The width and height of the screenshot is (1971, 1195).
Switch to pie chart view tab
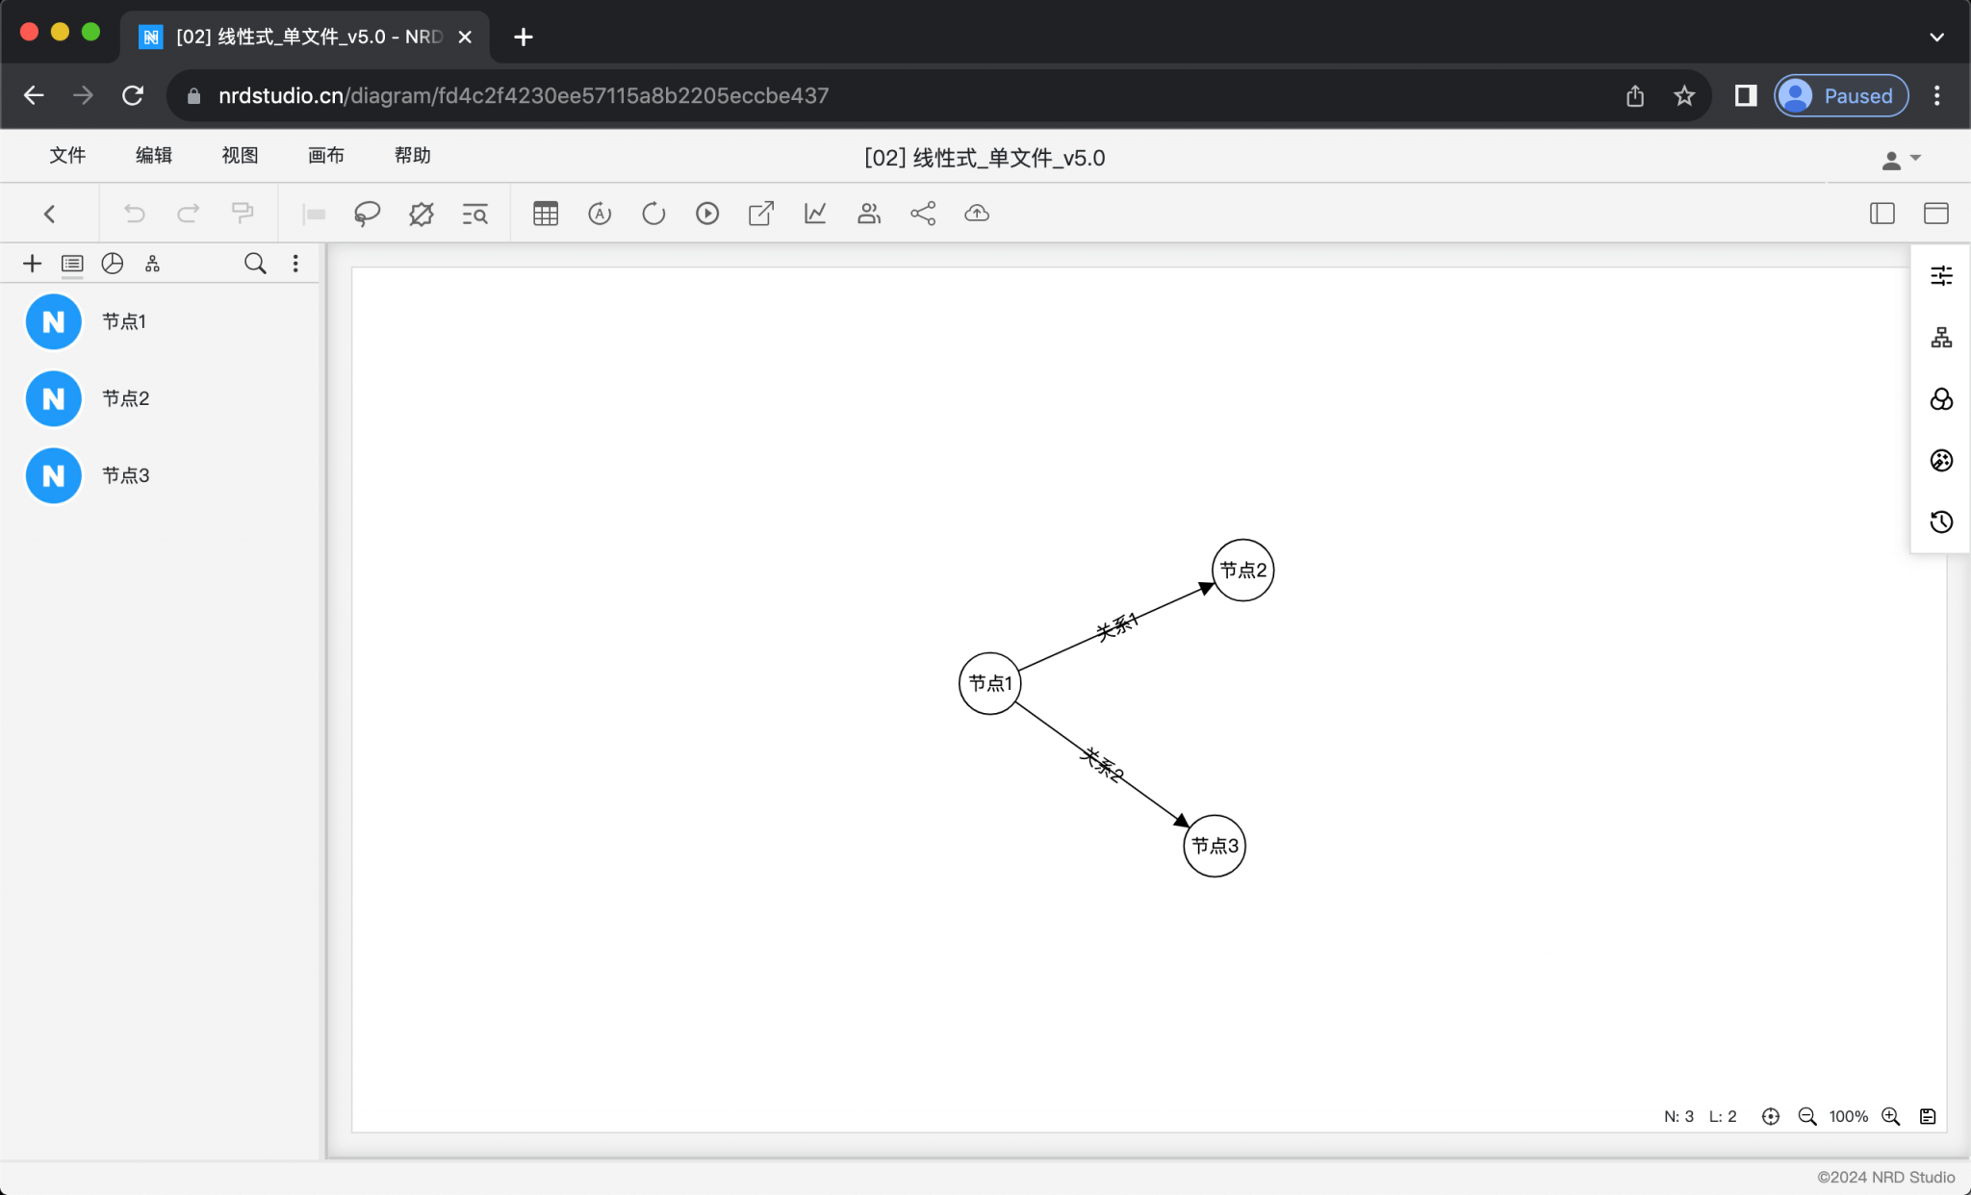[x=113, y=264]
